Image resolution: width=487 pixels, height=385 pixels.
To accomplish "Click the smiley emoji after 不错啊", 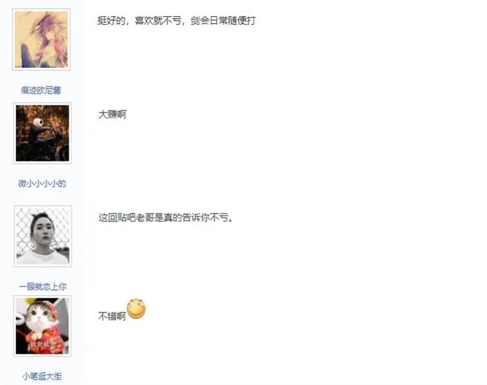I will click(136, 309).
